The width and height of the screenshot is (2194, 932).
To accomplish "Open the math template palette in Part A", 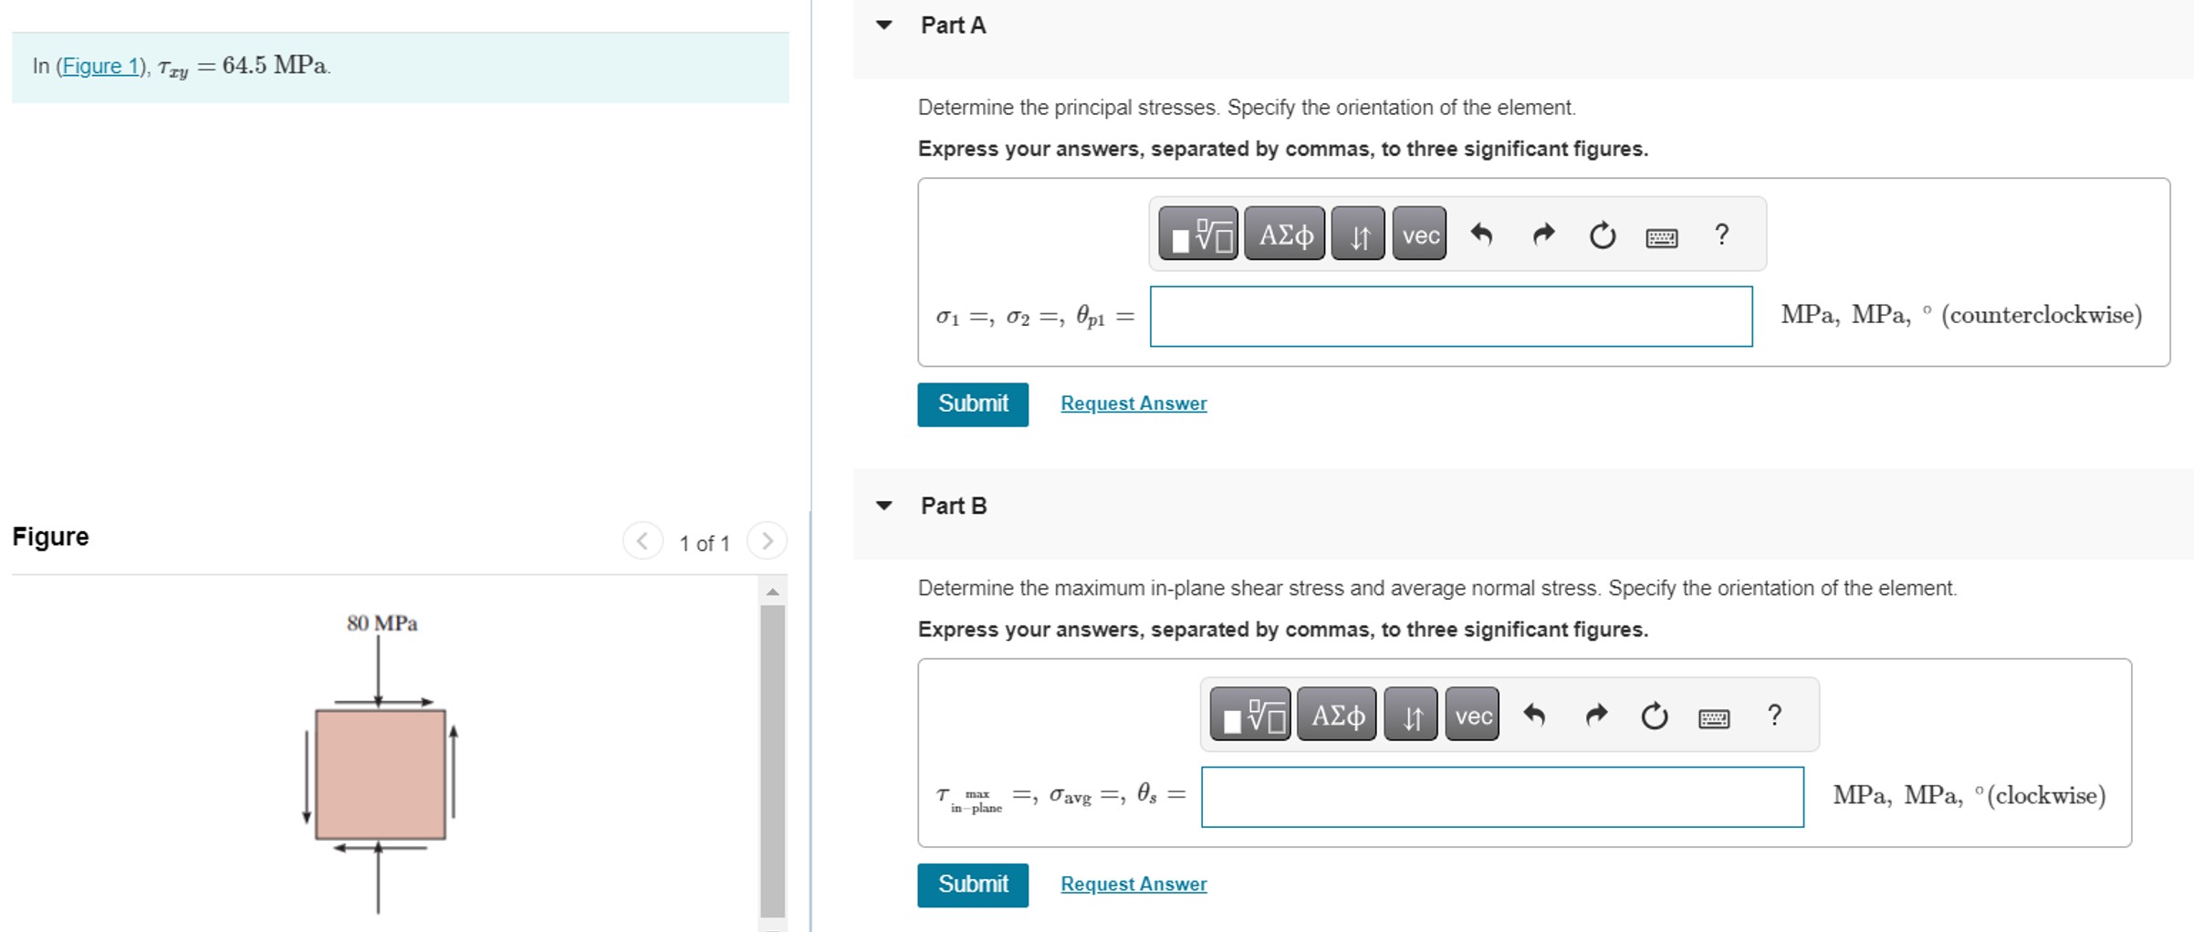I will 1198,235.
